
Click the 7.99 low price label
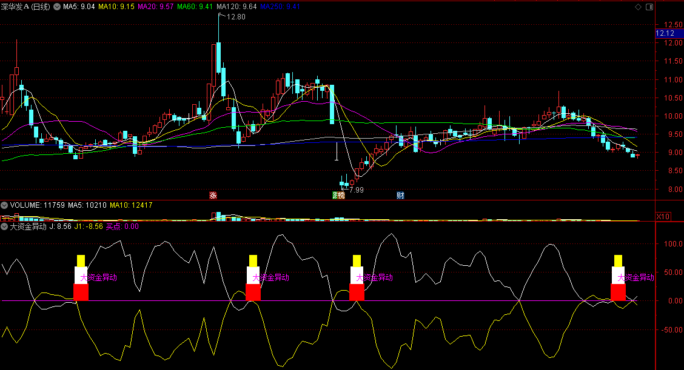pos(357,190)
